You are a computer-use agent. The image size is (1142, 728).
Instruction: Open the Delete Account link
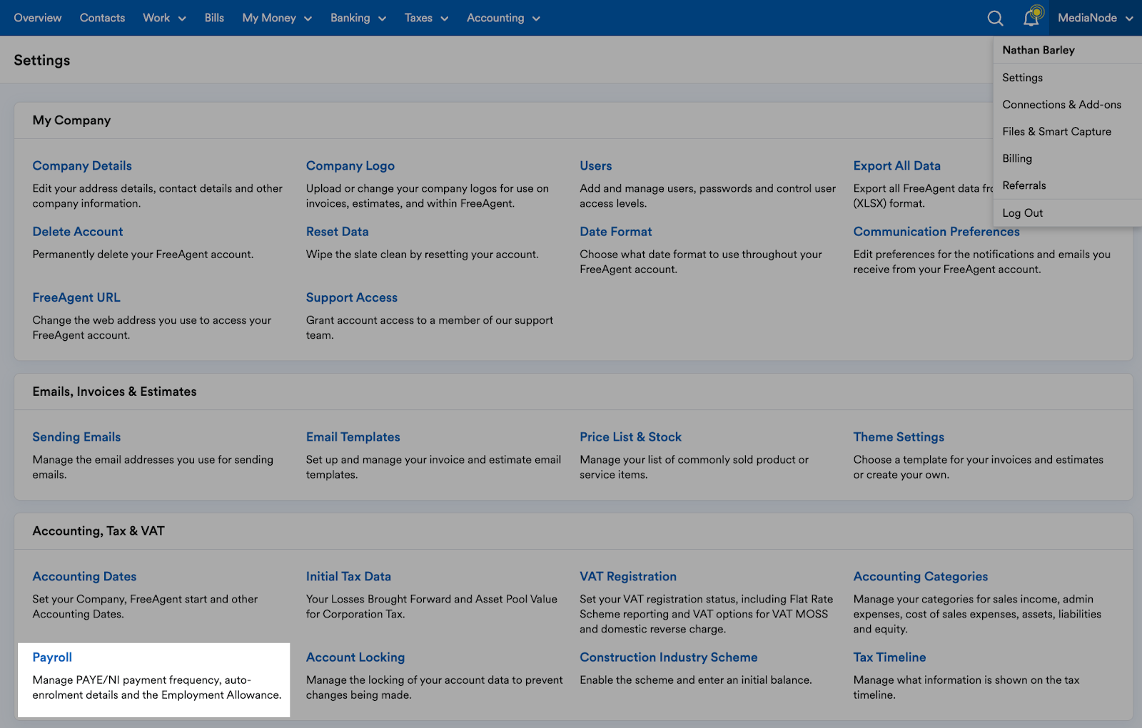point(77,232)
